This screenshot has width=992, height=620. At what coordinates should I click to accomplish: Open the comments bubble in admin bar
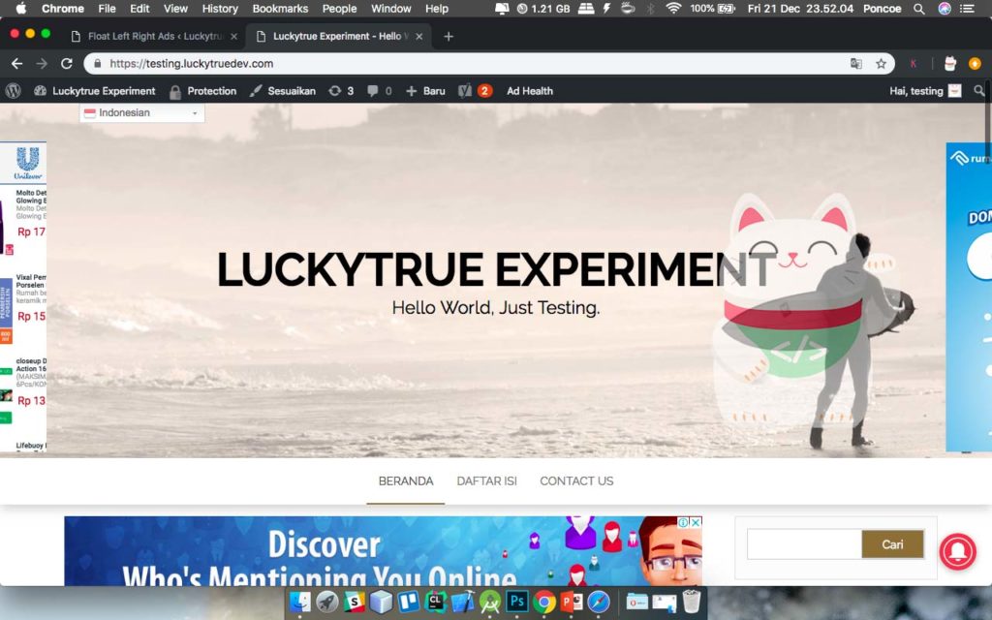pos(379,91)
